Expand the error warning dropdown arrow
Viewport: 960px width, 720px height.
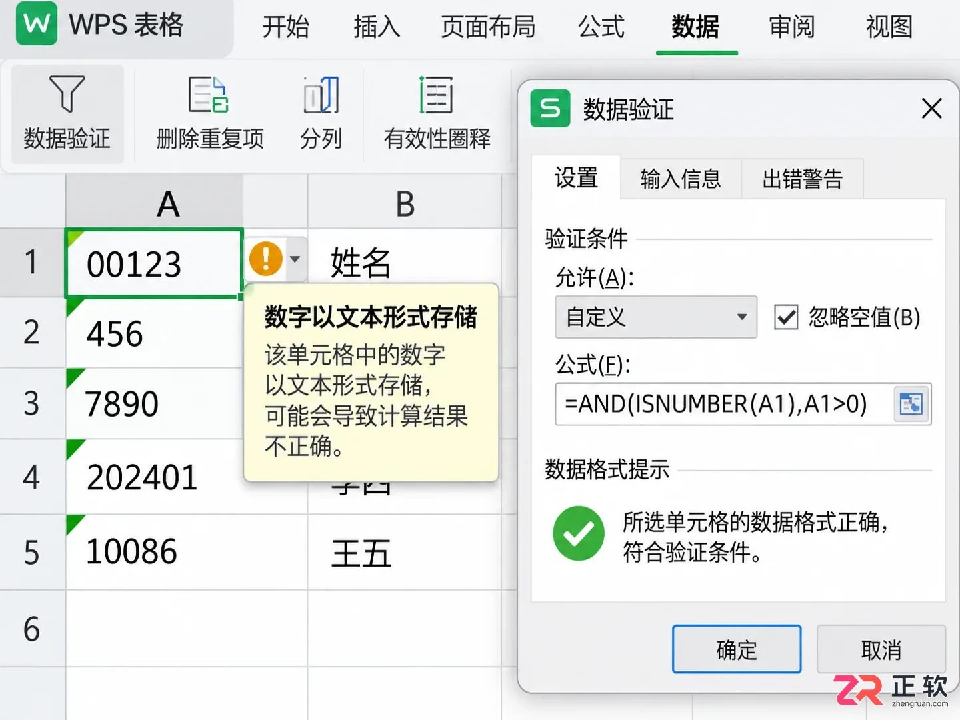295,259
